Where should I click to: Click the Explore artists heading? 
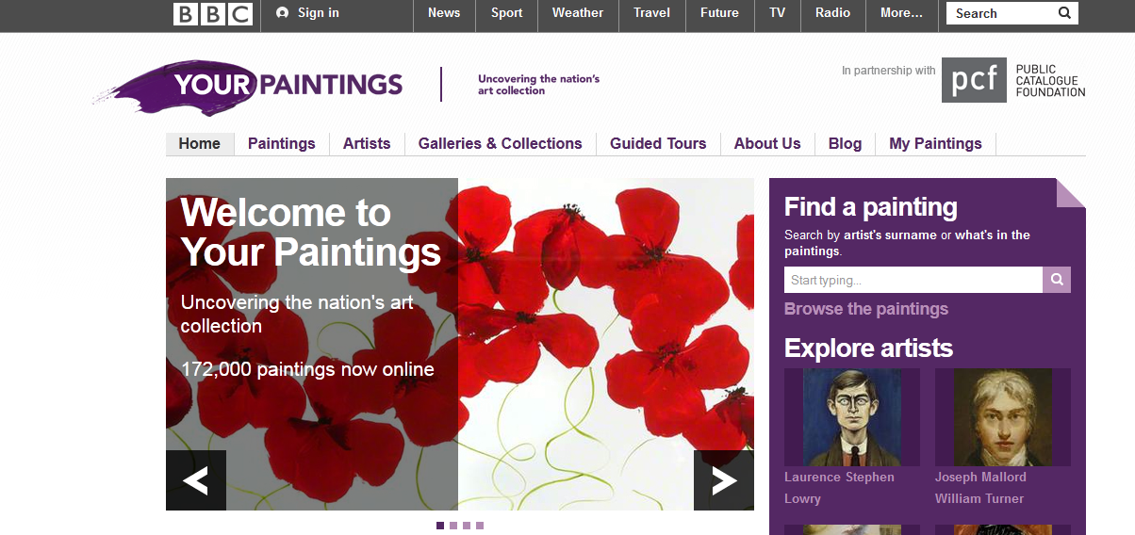[868, 349]
